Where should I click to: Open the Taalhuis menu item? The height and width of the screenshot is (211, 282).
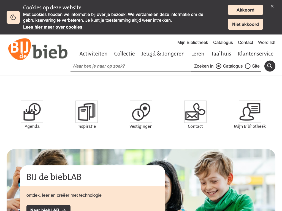[221, 54]
